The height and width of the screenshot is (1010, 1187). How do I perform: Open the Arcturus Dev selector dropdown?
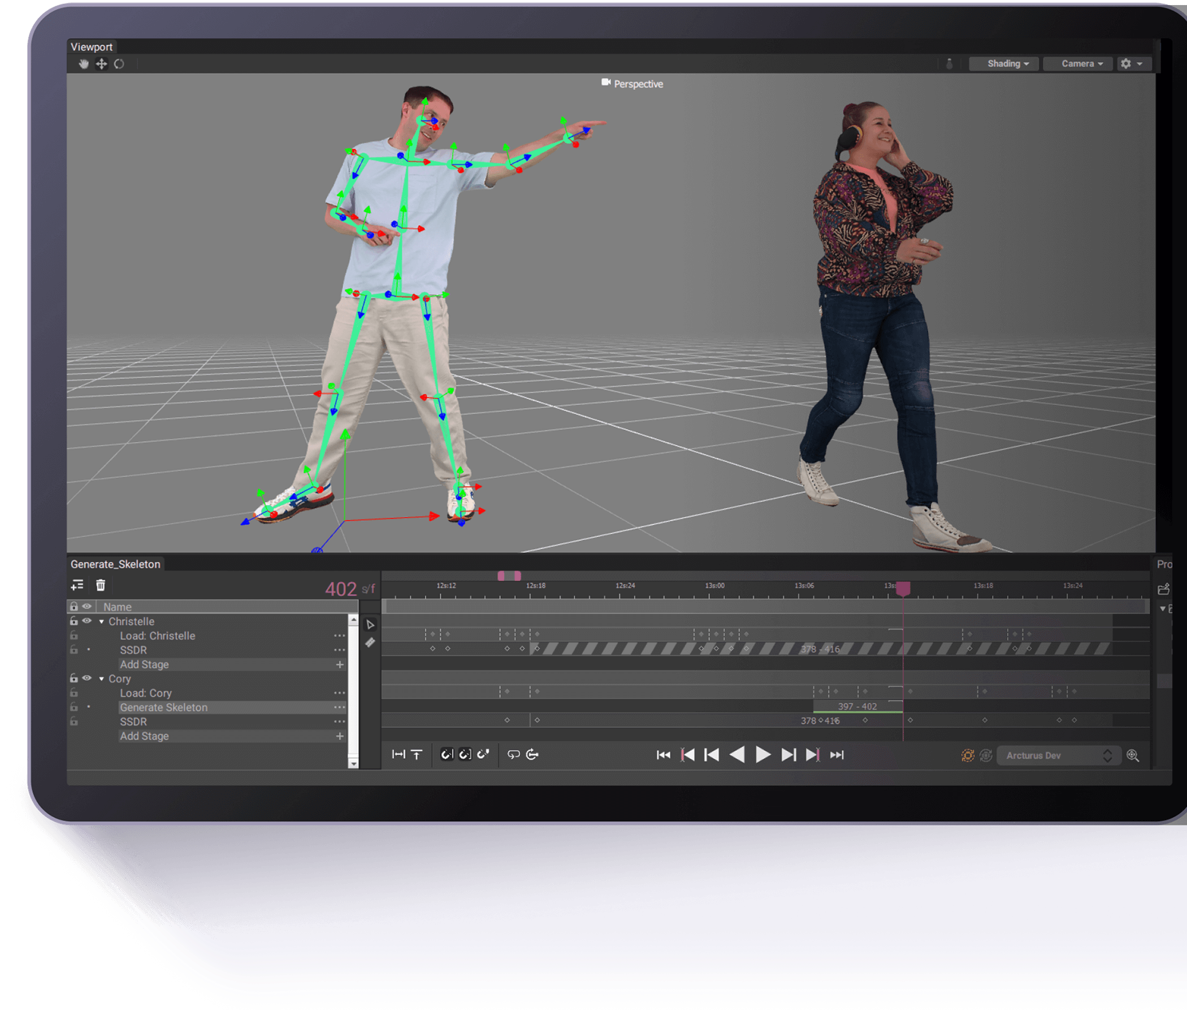point(1059,756)
